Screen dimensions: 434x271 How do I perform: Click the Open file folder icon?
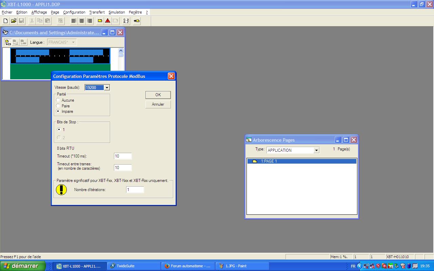point(14,21)
